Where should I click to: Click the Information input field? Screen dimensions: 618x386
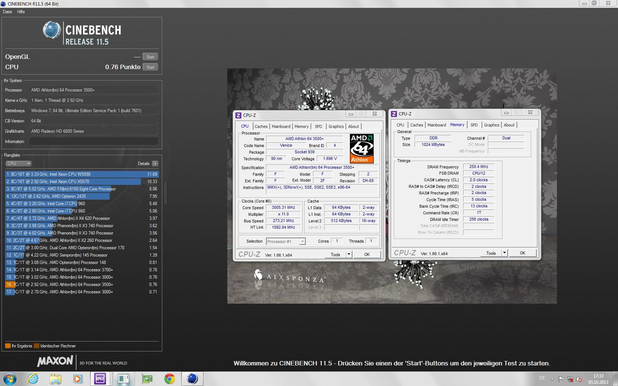click(x=94, y=142)
